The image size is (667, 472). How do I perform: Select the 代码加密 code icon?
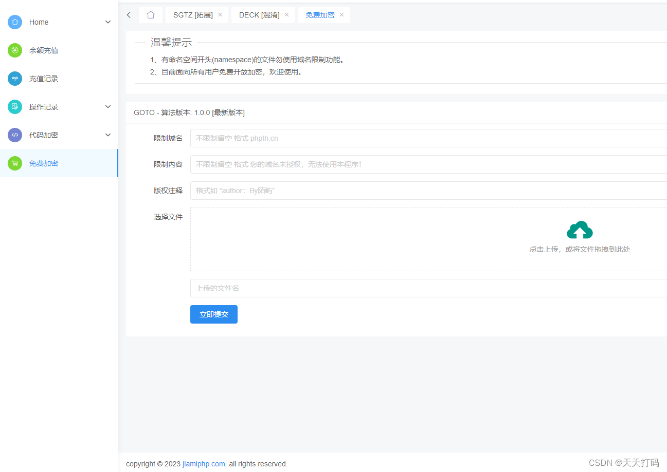[x=15, y=135]
